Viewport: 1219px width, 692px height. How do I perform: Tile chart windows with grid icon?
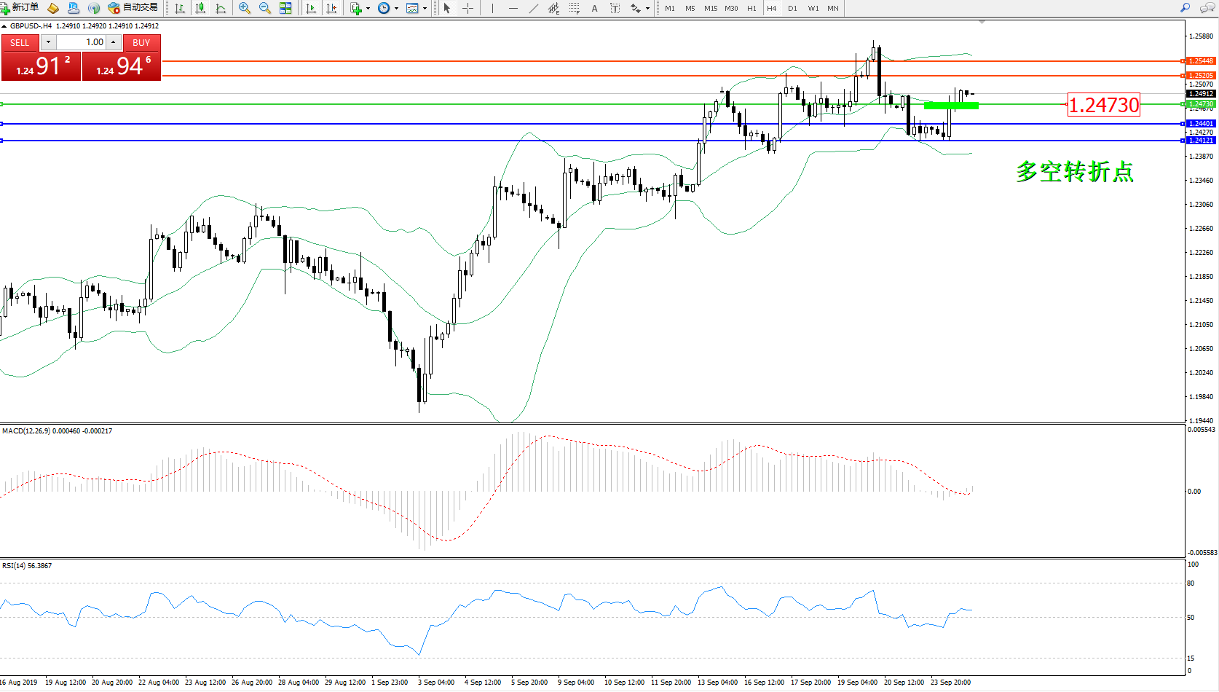click(285, 8)
